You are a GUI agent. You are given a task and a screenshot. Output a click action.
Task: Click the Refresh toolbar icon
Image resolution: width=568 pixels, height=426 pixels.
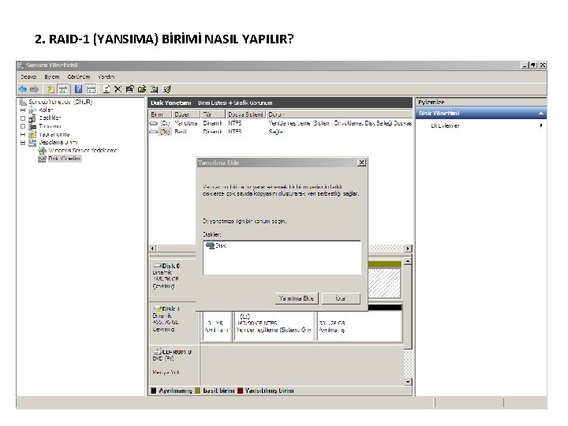(106, 89)
